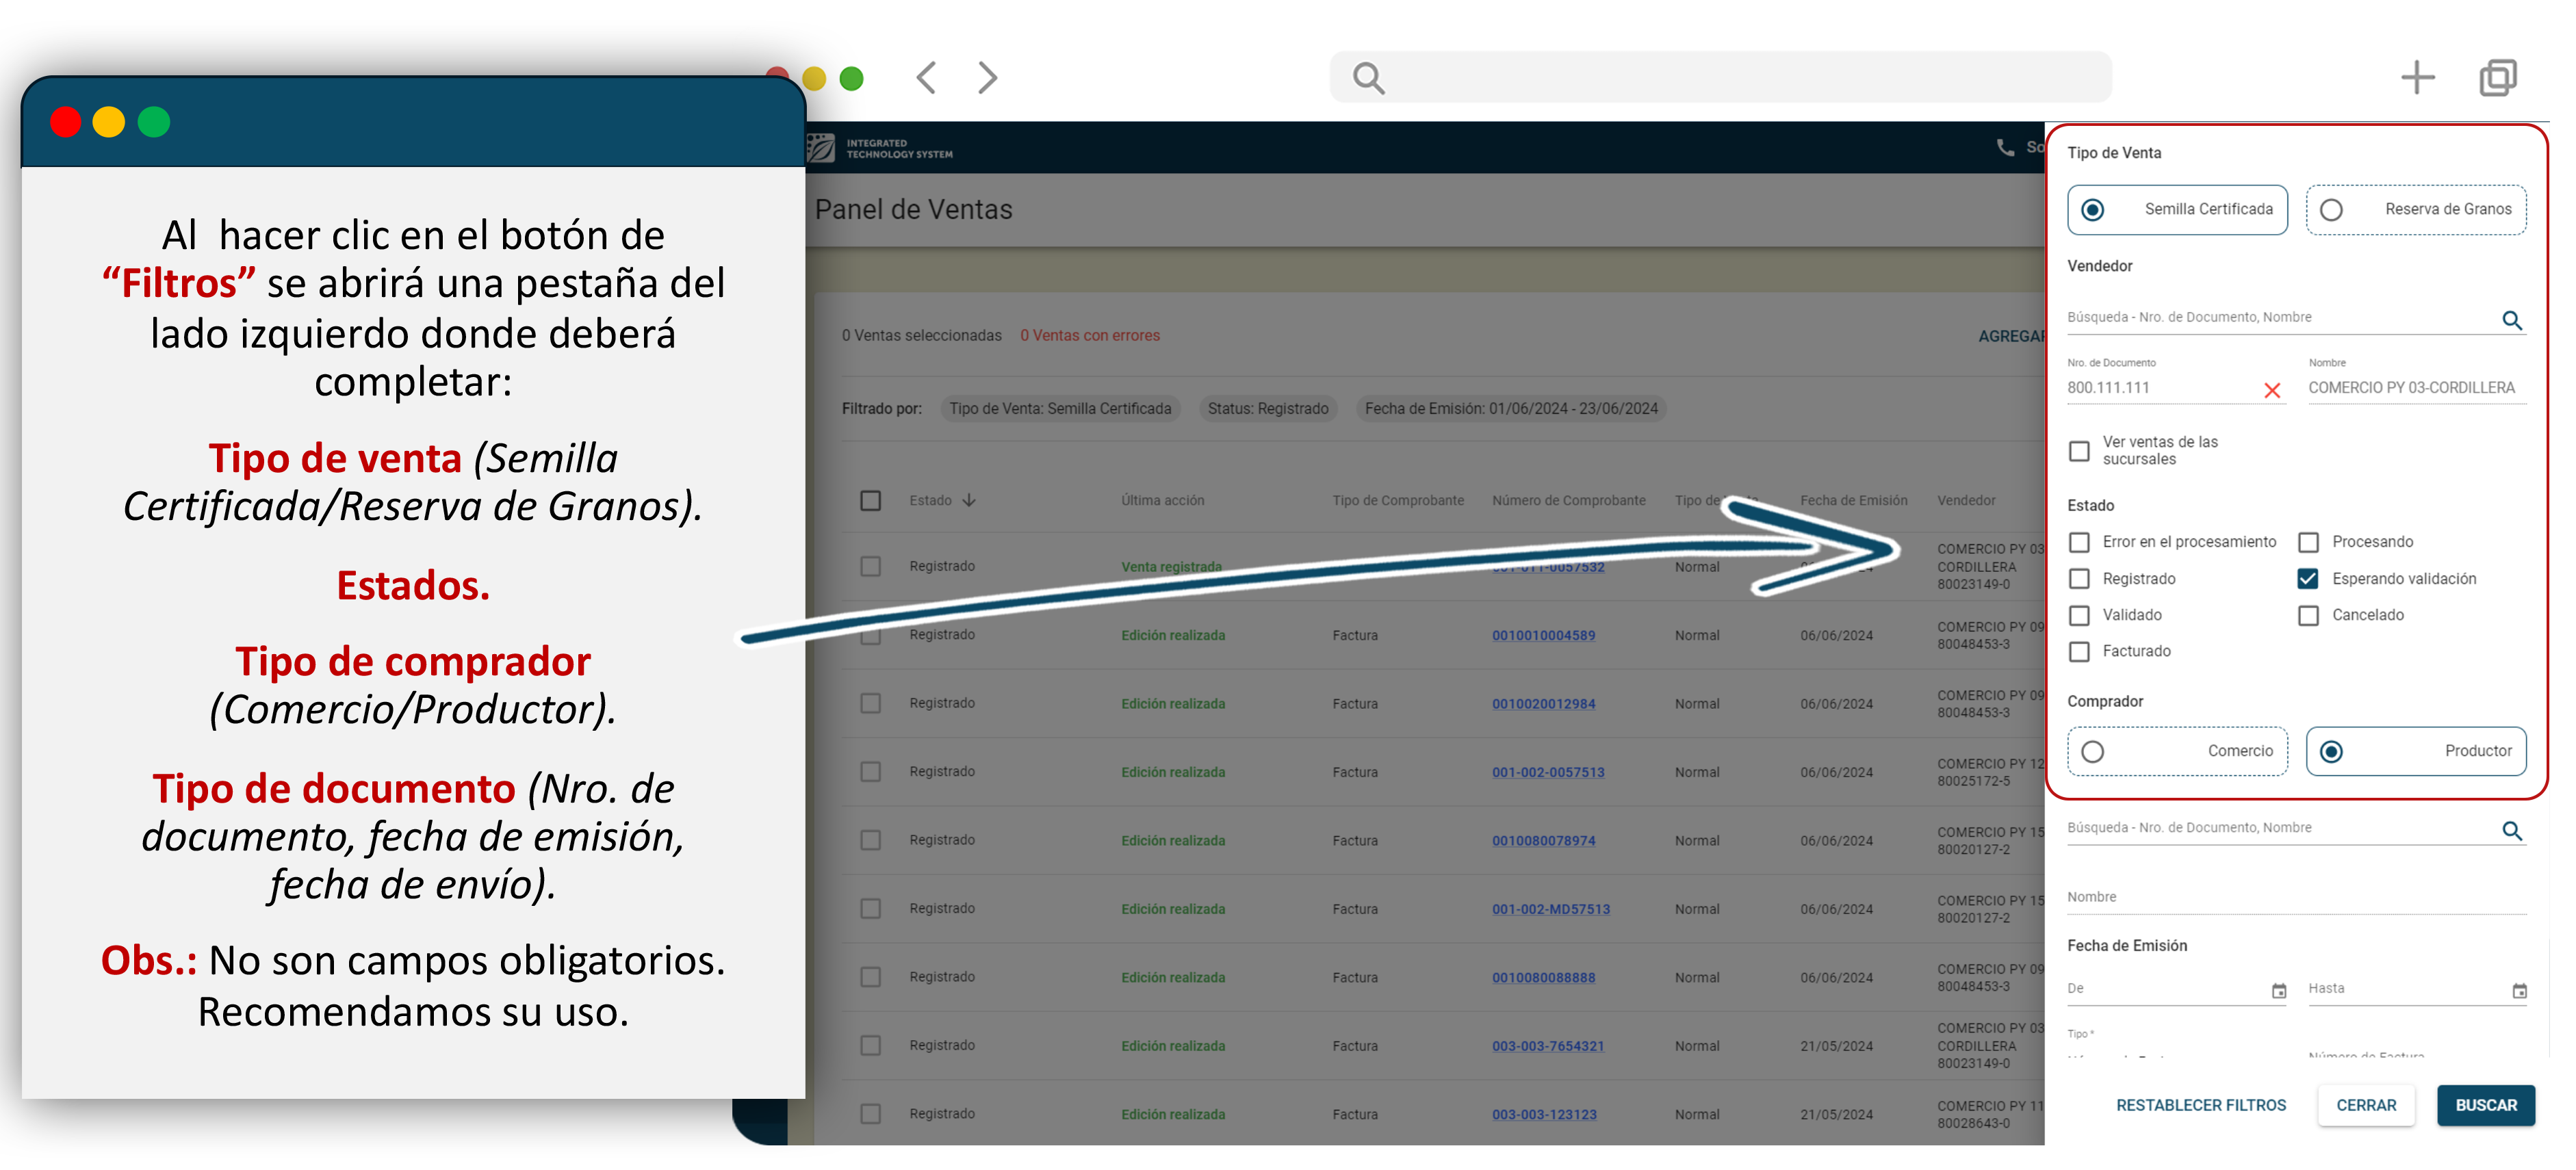Check Ver ventas de las sucursales
This screenshot has height=1170, width=2576.
click(x=2079, y=451)
